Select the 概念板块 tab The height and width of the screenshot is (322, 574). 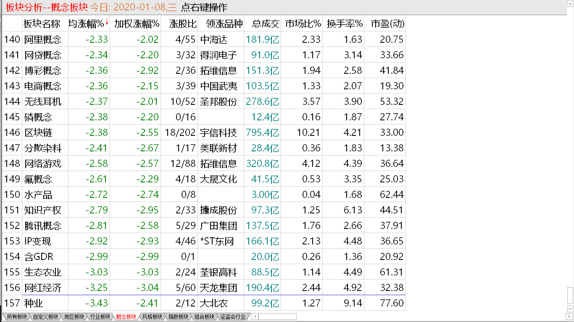(126, 317)
